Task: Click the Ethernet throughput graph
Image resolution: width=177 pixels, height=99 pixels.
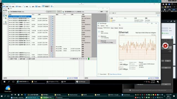Action: 137,48
